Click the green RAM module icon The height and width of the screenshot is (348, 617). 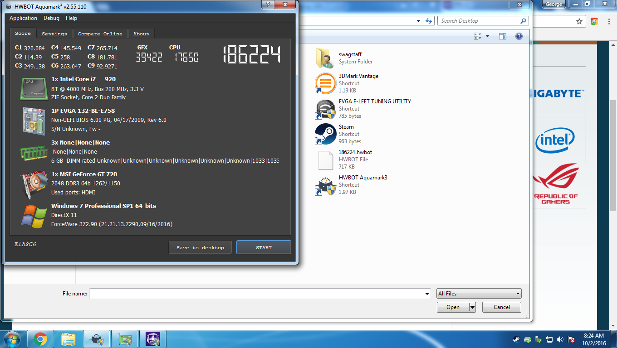(x=34, y=152)
